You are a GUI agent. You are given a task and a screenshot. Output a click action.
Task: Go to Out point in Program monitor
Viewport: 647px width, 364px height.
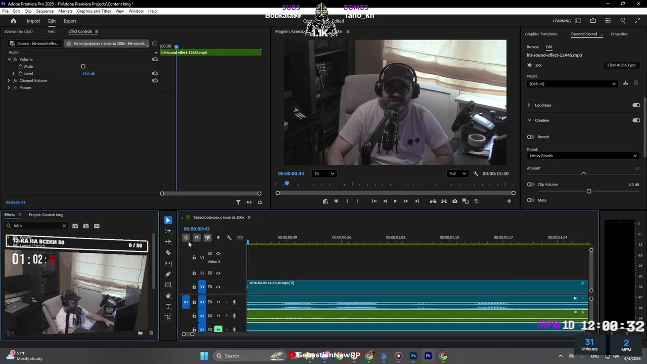(417, 201)
